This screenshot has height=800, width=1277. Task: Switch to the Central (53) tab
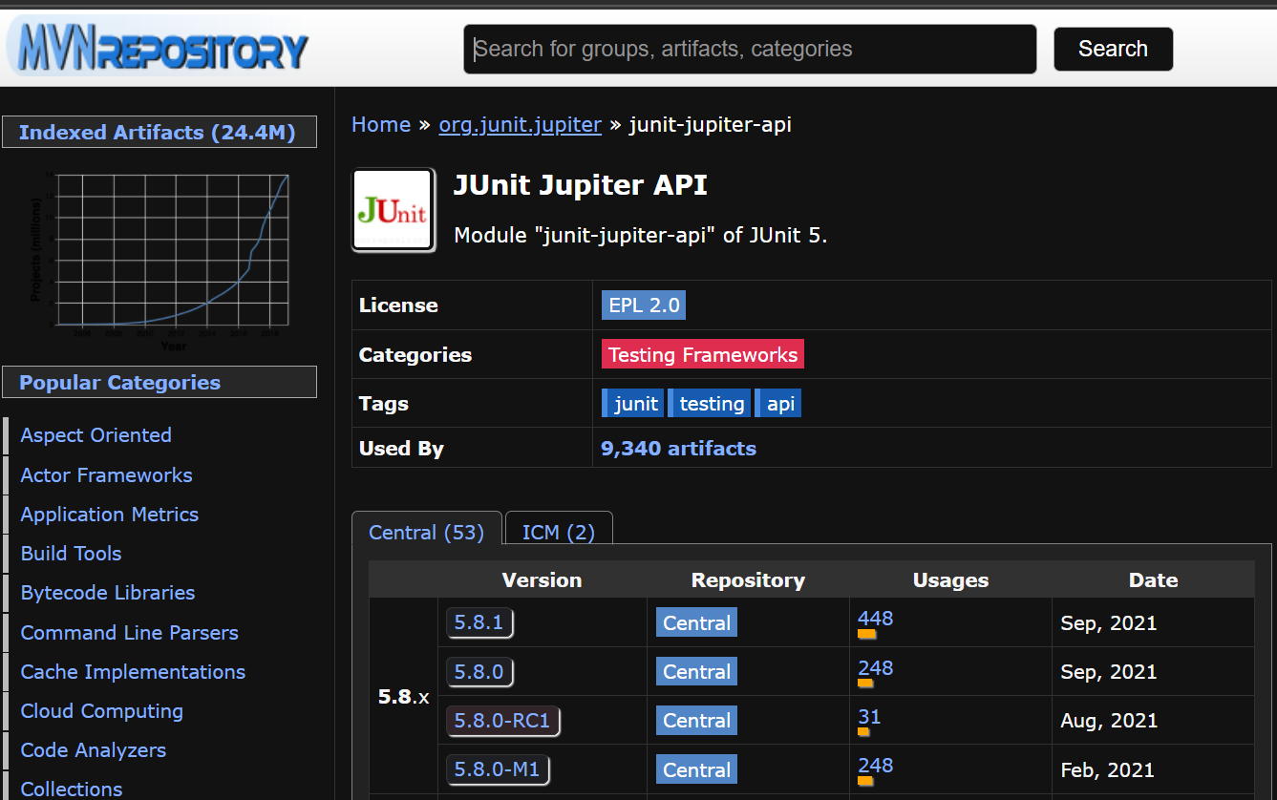click(427, 532)
